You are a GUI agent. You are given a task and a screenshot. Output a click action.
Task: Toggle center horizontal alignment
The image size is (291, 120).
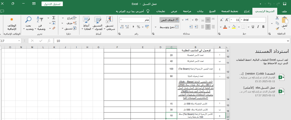point(208,27)
